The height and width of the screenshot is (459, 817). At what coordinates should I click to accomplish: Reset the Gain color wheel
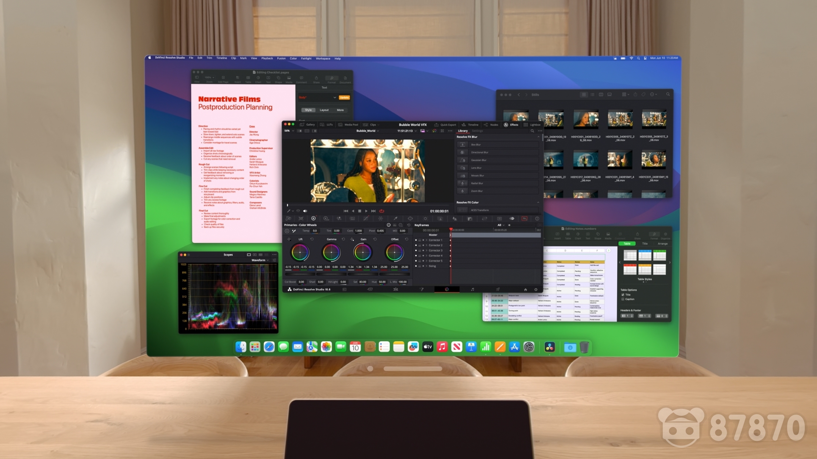pos(375,239)
